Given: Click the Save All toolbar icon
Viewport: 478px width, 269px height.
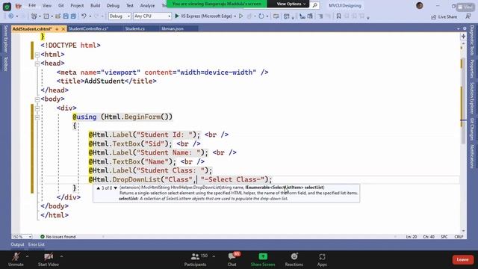Looking at the screenshot, I should tap(73, 16).
